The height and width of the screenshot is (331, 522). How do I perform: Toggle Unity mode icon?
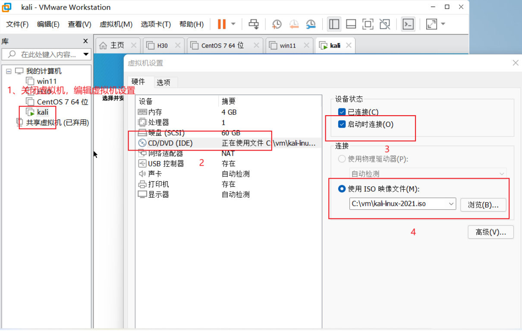pos(385,24)
